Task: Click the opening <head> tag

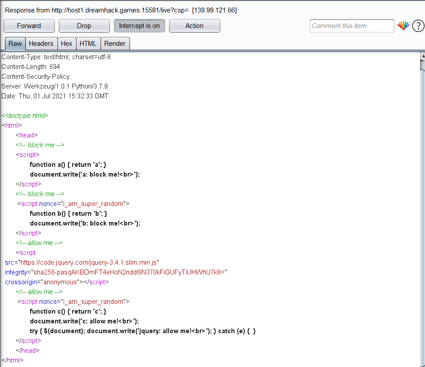Action: [x=27, y=135]
